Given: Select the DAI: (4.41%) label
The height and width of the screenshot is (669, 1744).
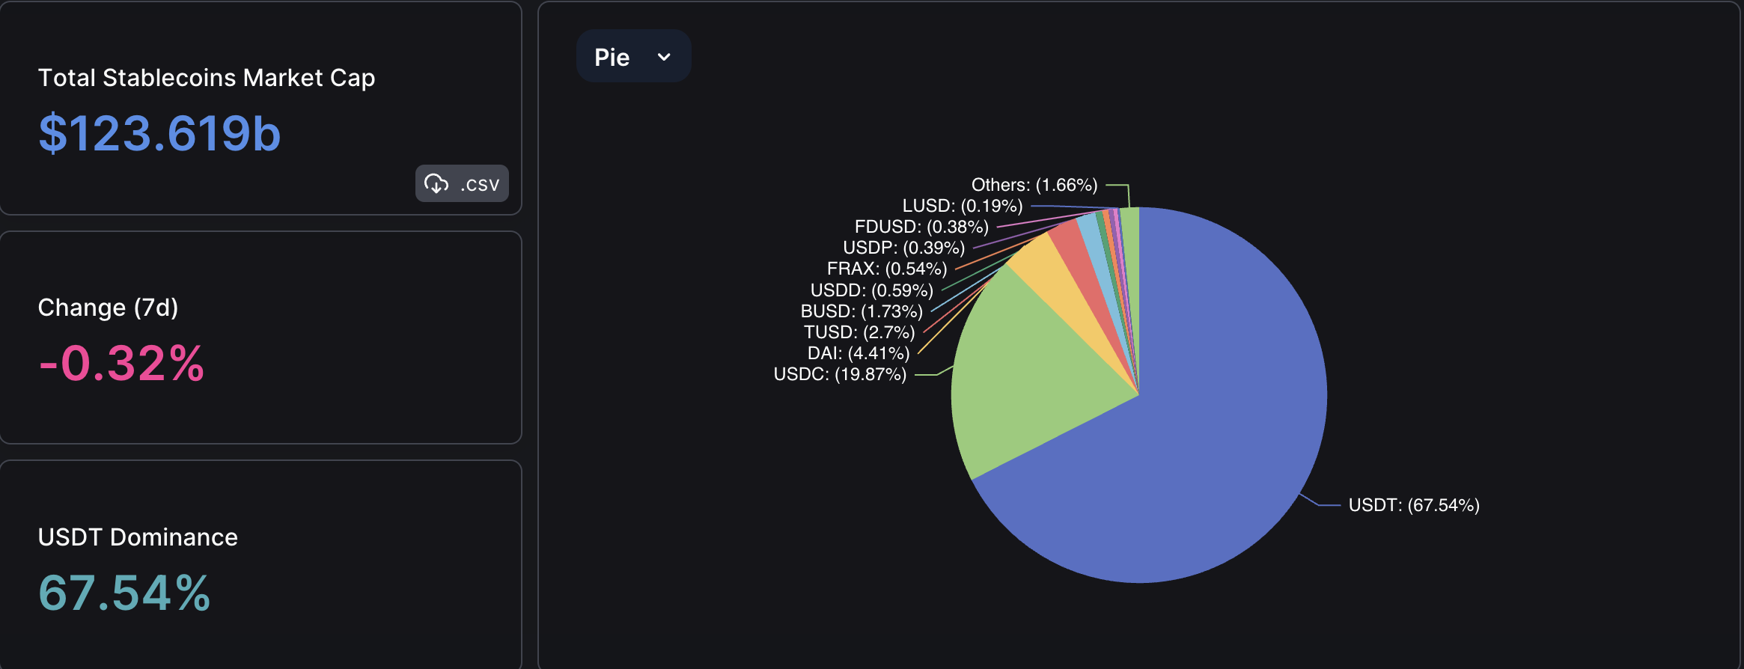Looking at the screenshot, I should (859, 353).
